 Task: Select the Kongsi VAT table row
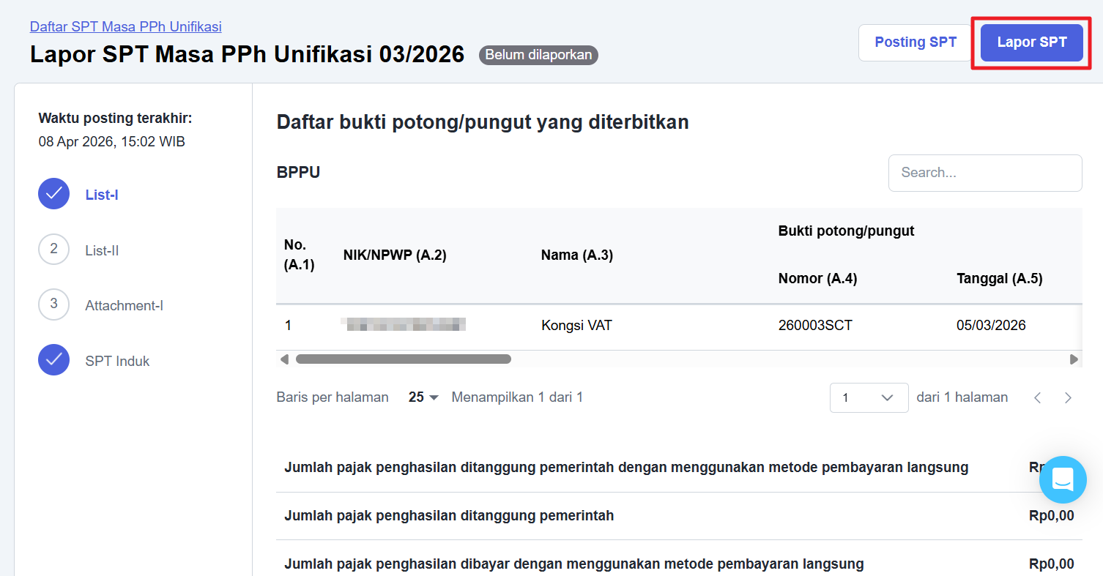576,325
